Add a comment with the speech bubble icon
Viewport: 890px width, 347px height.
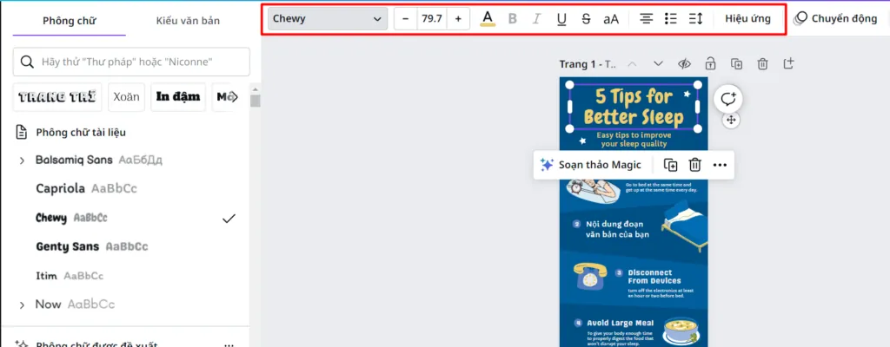tap(728, 99)
